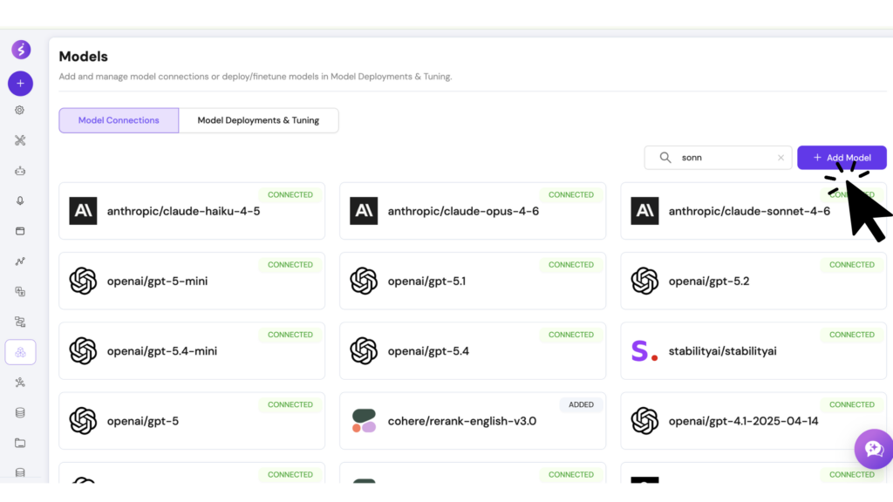Image resolution: width=893 pixels, height=502 pixels.
Task: Click OpenAI logo on gpt-4.1-2025-04-14 card
Action: (644, 421)
